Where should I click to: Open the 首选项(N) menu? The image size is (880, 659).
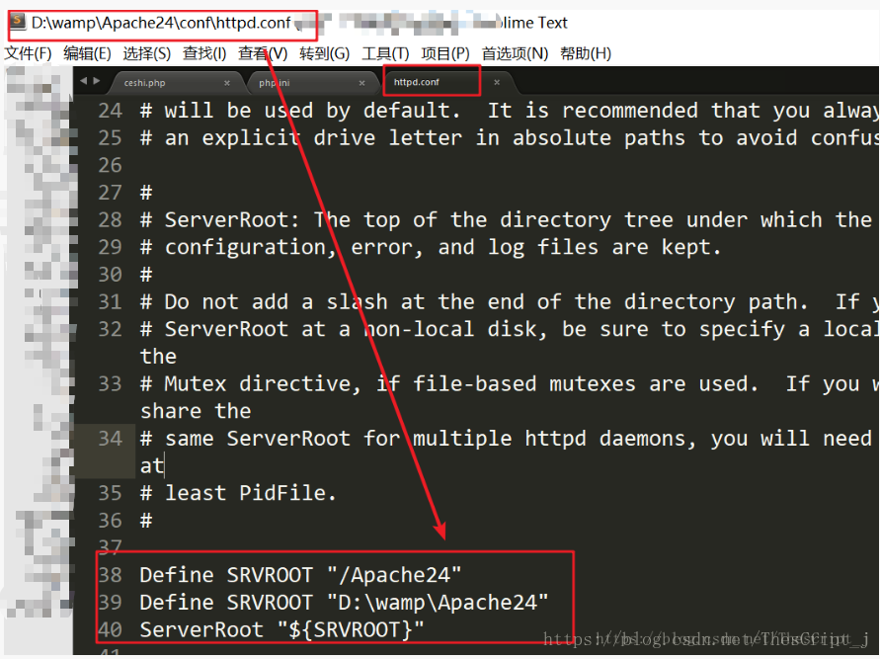(x=515, y=54)
